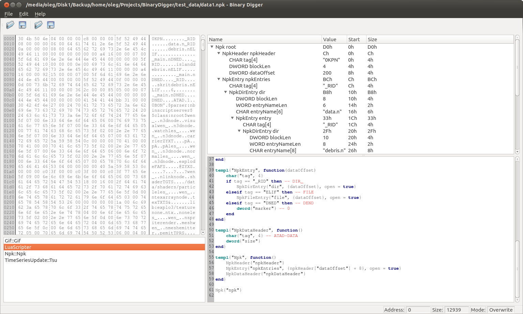
Task: Select Npk::Npk in the template list
Action: [x=104, y=254]
